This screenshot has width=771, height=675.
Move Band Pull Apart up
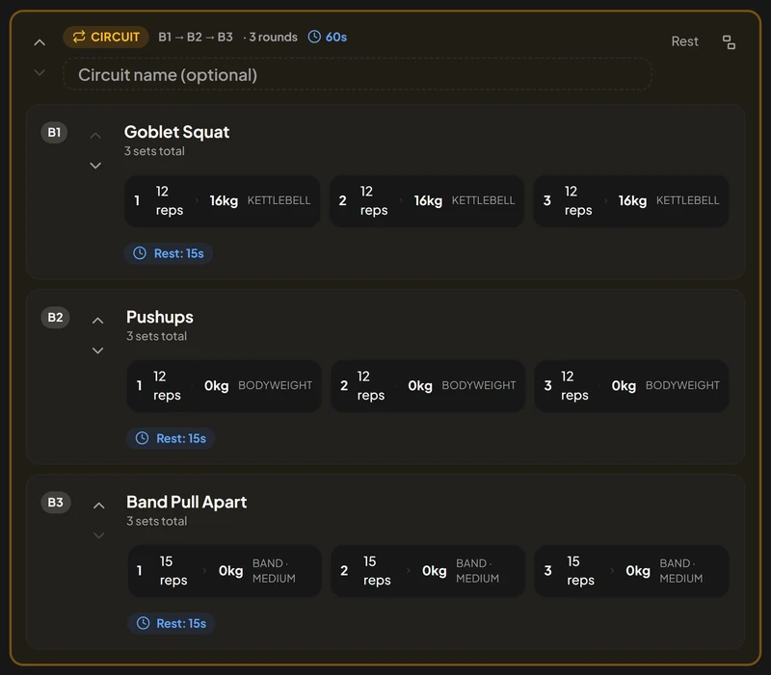pyautogui.click(x=99, y=506)
